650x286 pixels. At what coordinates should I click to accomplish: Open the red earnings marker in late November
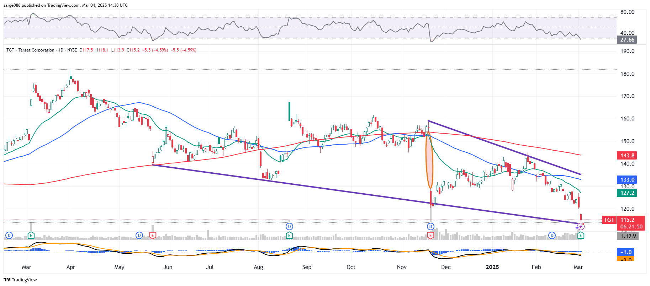(x=430, y=235)
